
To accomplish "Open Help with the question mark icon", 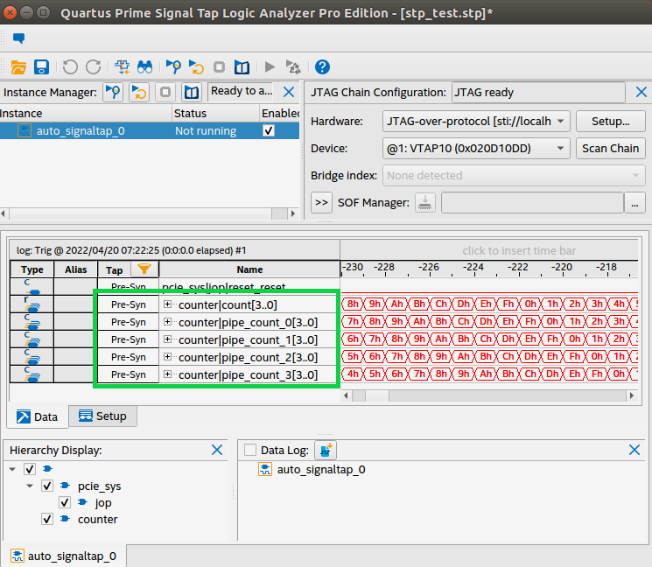I will 322,67.
